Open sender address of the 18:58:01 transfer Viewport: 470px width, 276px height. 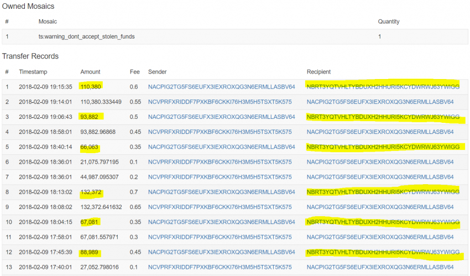(220, 132)
